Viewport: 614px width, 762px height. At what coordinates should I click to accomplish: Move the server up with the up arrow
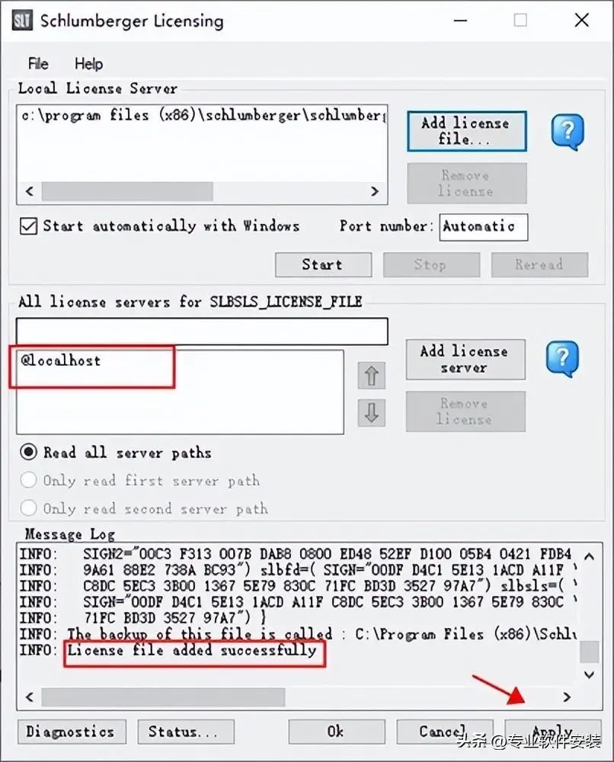click(372, 375)
